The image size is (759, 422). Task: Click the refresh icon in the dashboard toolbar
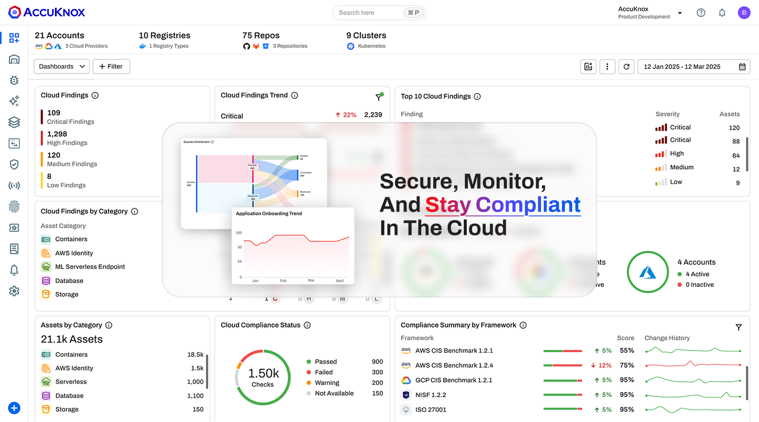(626, 66)
